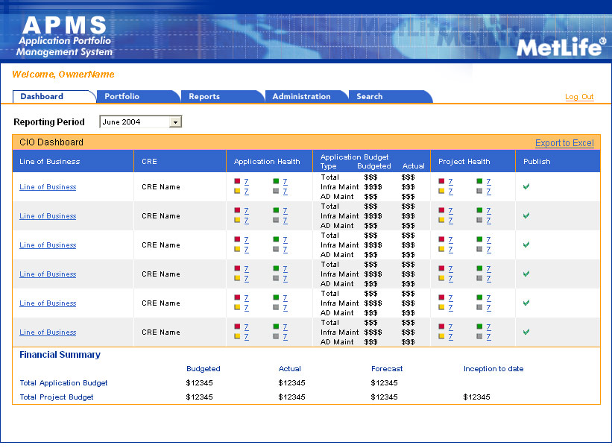Viewport: 612px width, 448px height.
Task: Select first row's green Application Health square
Action: [276, 181]
